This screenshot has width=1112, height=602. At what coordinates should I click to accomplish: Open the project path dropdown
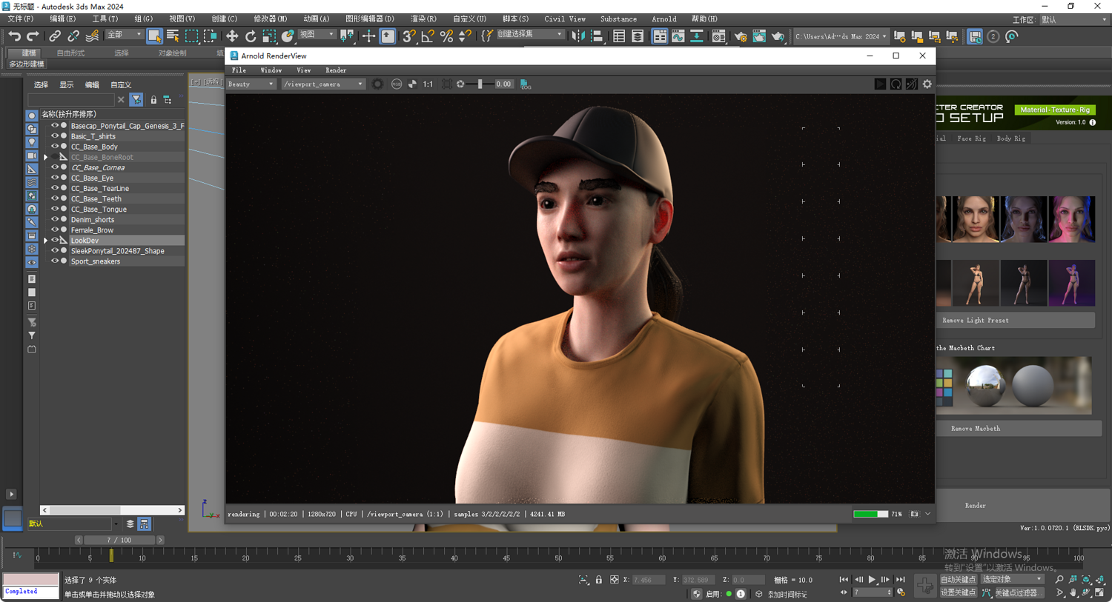841,36
